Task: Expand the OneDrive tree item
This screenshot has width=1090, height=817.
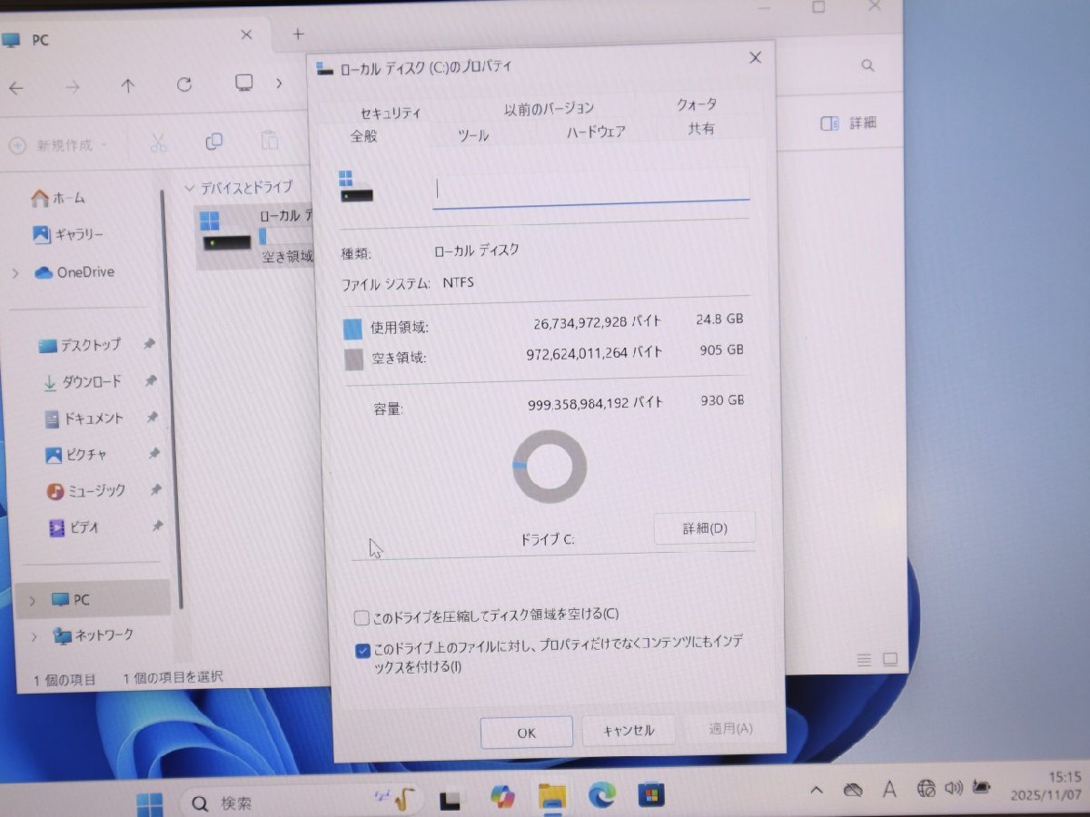Action: pyautogui.click(x=15, y=272)
